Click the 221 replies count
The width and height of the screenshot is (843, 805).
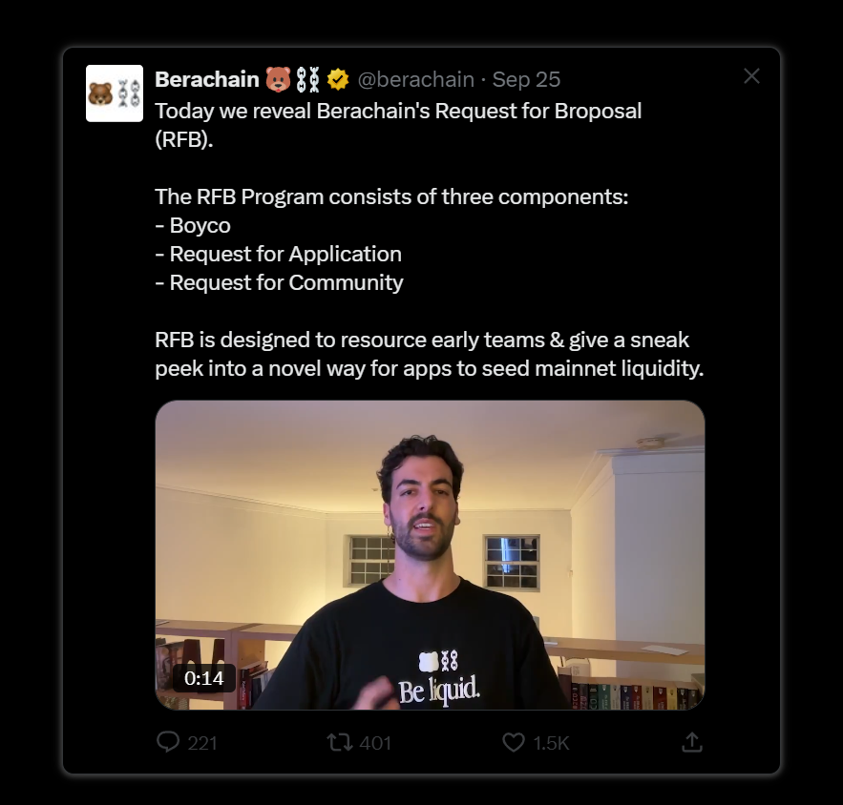(x=202, y=743)
